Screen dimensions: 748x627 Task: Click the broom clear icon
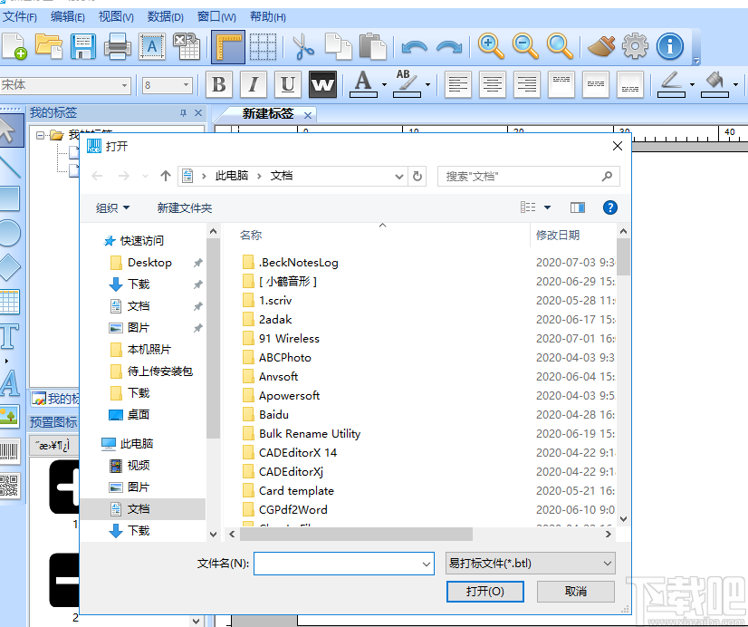pos(601,46)
